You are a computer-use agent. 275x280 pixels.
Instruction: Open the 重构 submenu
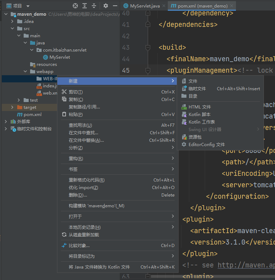pyautogui.click(x=118, y=158)
